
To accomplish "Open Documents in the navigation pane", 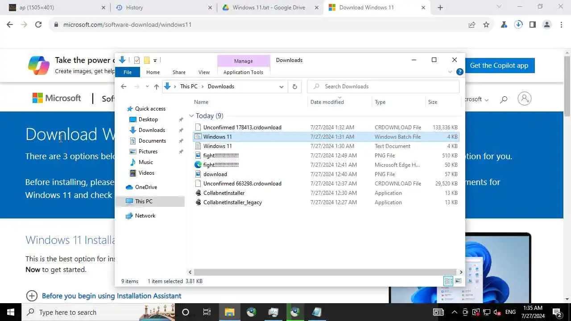I will tap(152, 141).
